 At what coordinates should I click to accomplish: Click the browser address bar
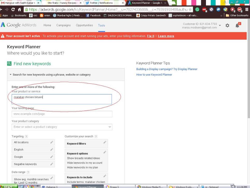click(108, 10)
